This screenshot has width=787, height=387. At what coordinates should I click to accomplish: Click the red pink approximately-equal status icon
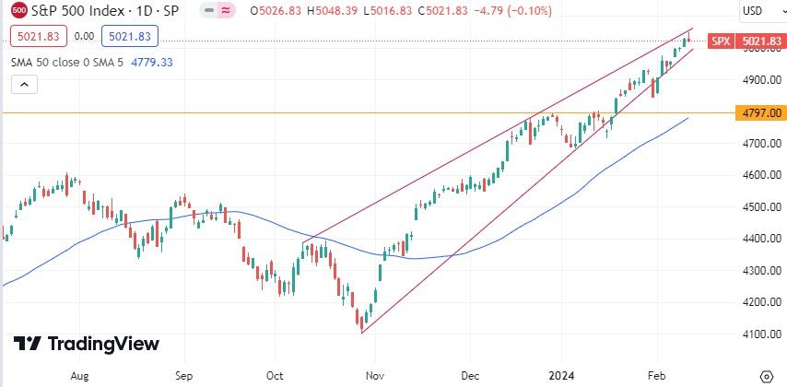point(223,11)
